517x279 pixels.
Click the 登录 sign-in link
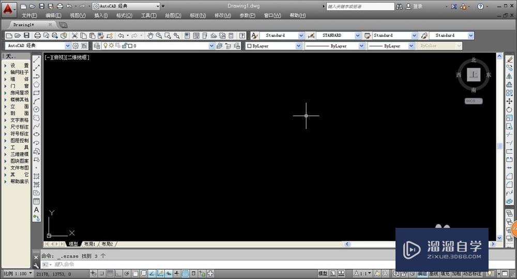click(417, 6)
